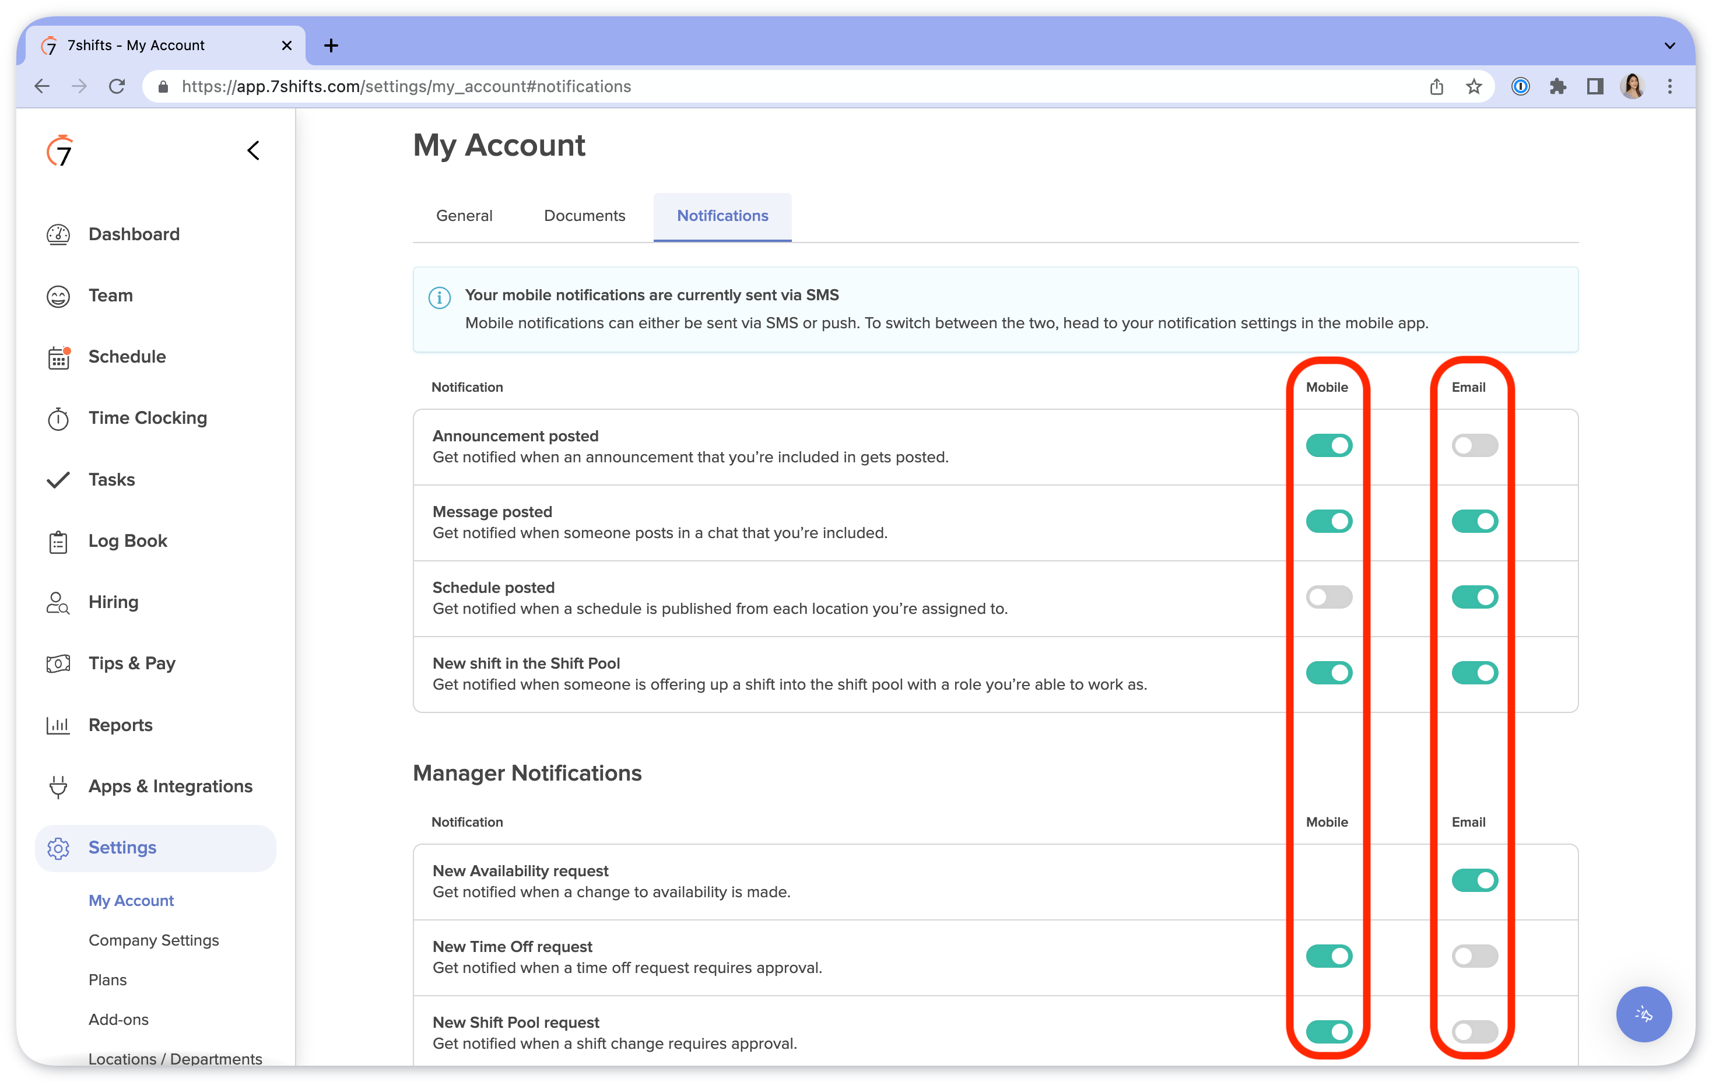Disable Mobile for Announcement posted

click(x=1329, y=446)
